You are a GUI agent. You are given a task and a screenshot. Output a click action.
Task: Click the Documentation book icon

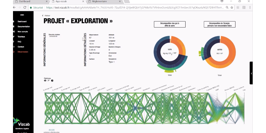[14, 27]
